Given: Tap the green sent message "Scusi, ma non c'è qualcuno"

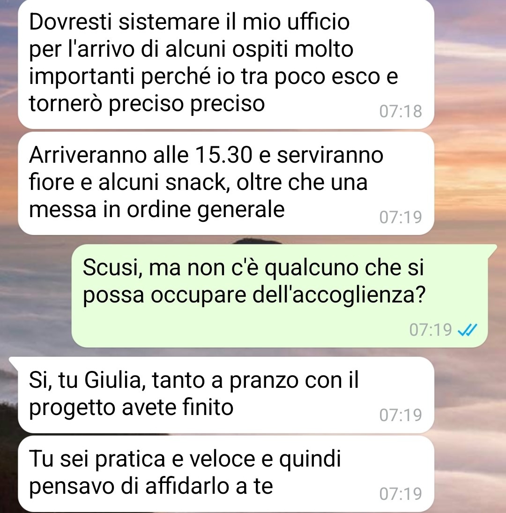Looking at the screenshot, I should [x=280, y=296].
